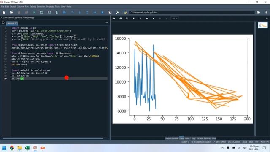Open File Explorer from the taskbar
270x152 pixels.
(20, 148)
